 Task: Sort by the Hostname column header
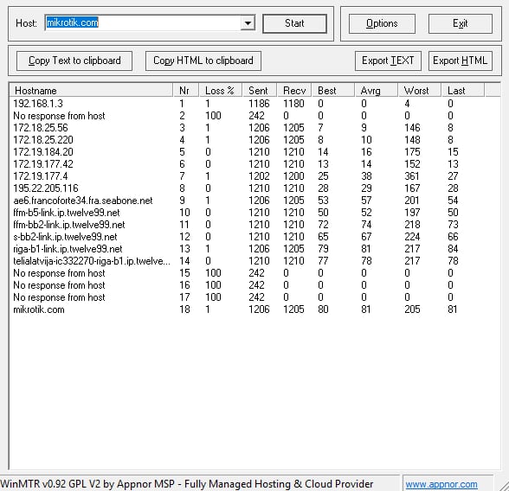click(x=91, y=91)
